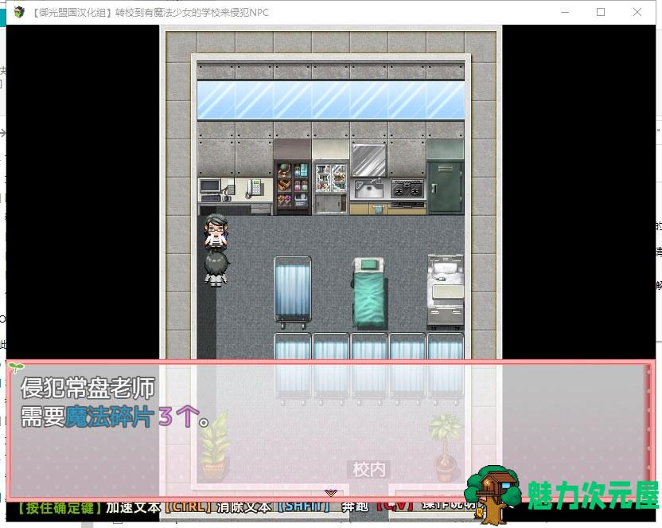Click the glass cabinet with bottles
Image resolution: width=662 pixels, height=528 pixels.
(330, 186)
